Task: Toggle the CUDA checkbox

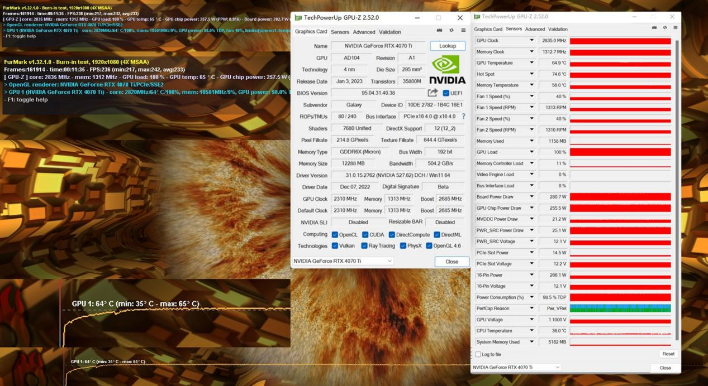Action: (365, 235)
